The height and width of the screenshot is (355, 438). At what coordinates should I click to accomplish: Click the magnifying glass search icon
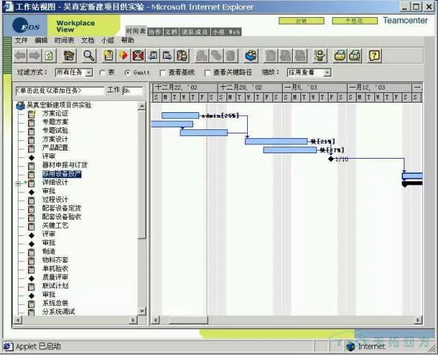pos(89,55)
